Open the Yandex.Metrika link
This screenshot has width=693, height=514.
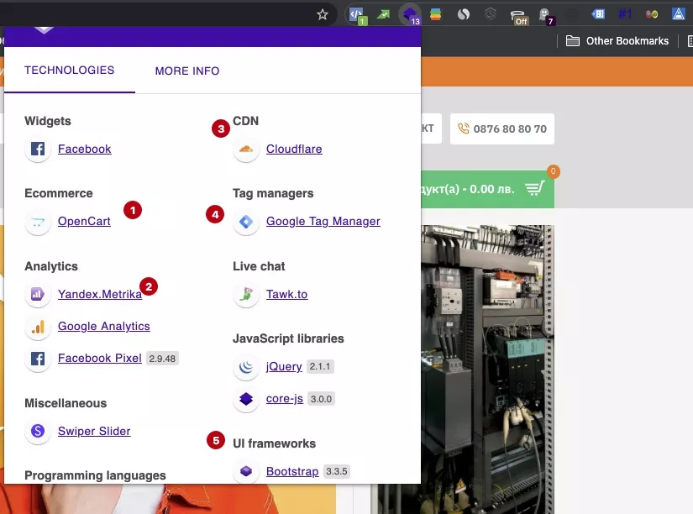coord(100,294)
